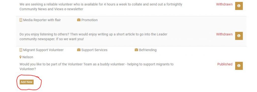Select the Support Services category label

point(94,50)
